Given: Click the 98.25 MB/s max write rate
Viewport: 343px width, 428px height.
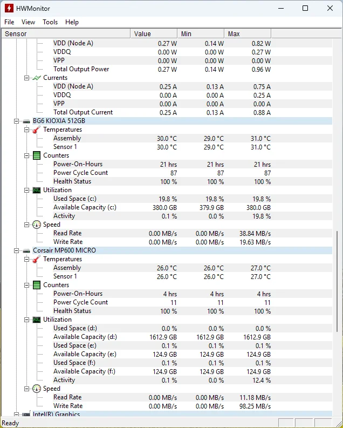Looking at the screenshot, I should [x=255, y=406].
